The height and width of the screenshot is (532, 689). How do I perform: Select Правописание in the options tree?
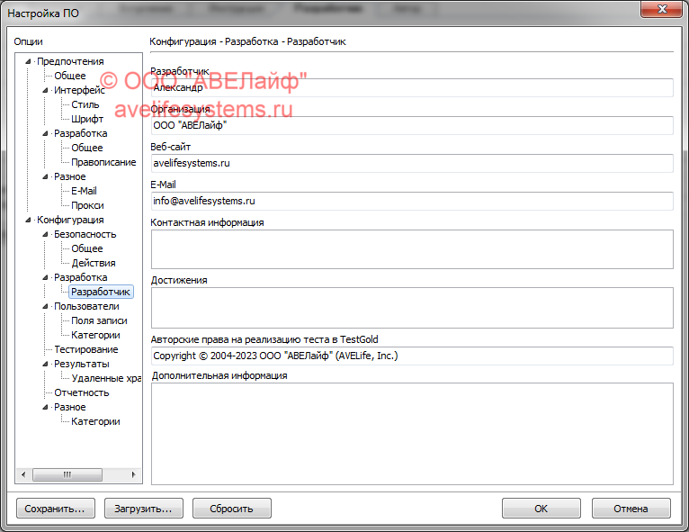[x=103, y=162]
